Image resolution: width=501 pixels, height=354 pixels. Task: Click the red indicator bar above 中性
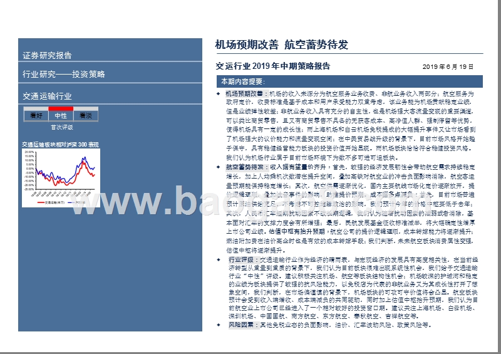point(61,109)
